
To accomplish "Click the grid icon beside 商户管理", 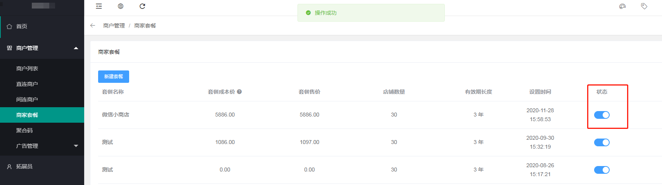I will pos(9,48).
